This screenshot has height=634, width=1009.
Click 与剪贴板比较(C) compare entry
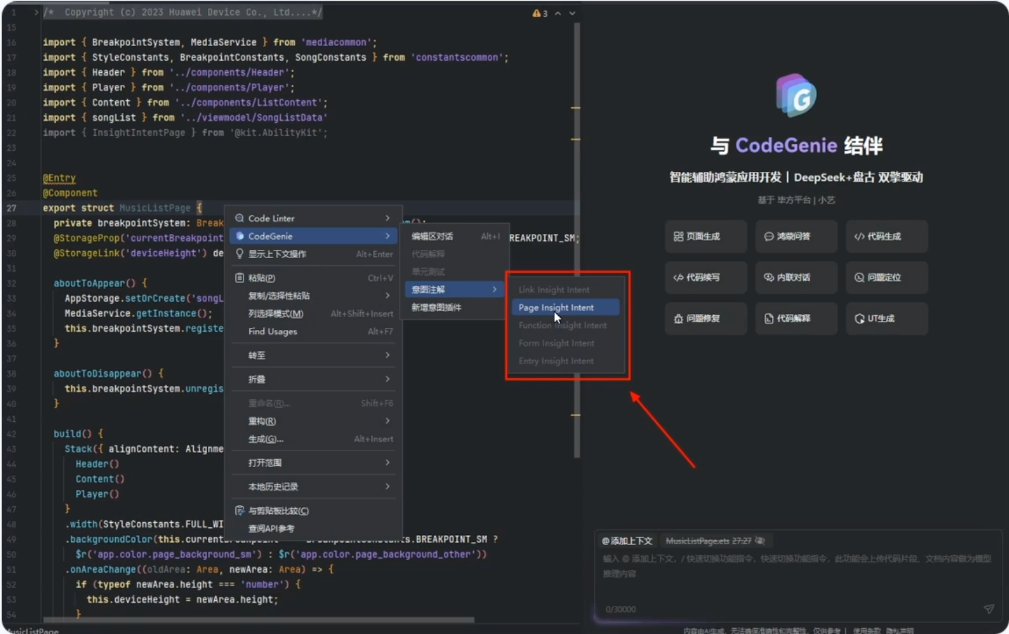(313, 511)
